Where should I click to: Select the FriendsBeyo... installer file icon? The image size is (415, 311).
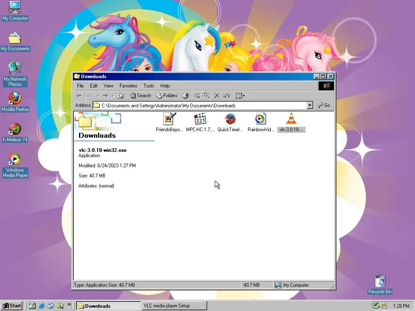coord(169,119)
